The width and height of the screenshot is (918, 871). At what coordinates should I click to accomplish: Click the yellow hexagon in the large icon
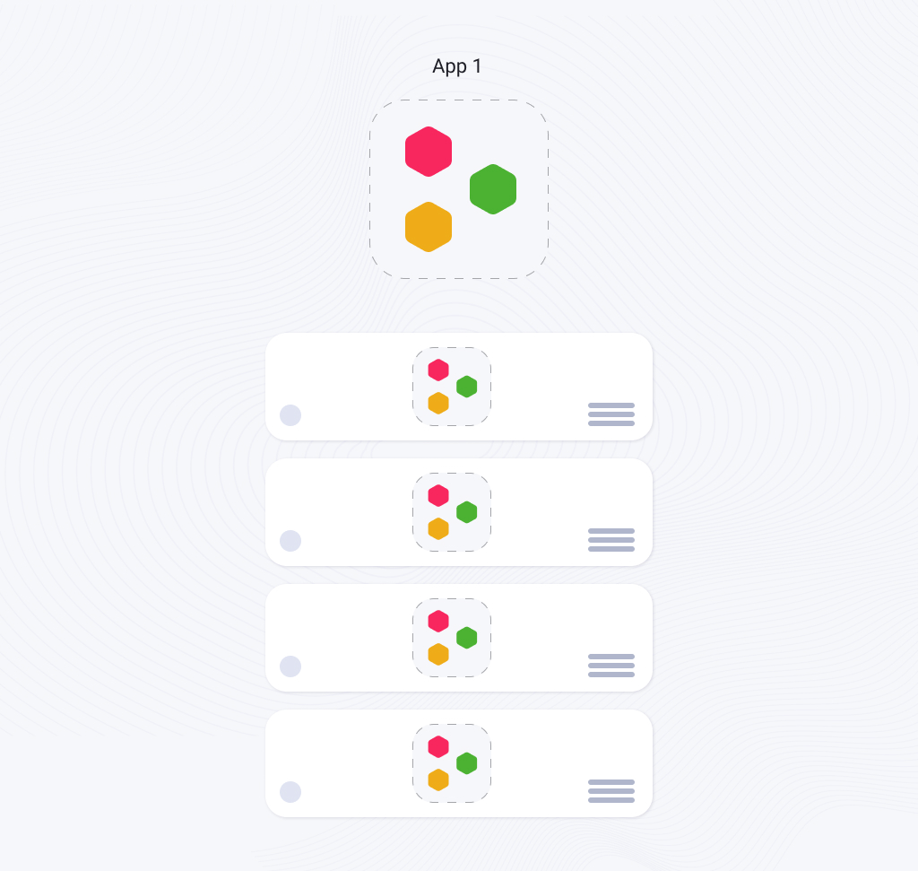point(429,227)
